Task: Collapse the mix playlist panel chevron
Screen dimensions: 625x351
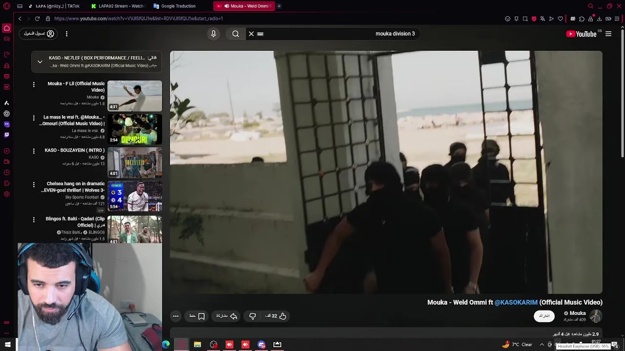Action: point(40,62)
